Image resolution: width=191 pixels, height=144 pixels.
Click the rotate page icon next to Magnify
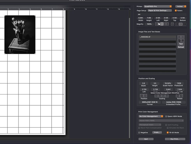pos(172,24)
